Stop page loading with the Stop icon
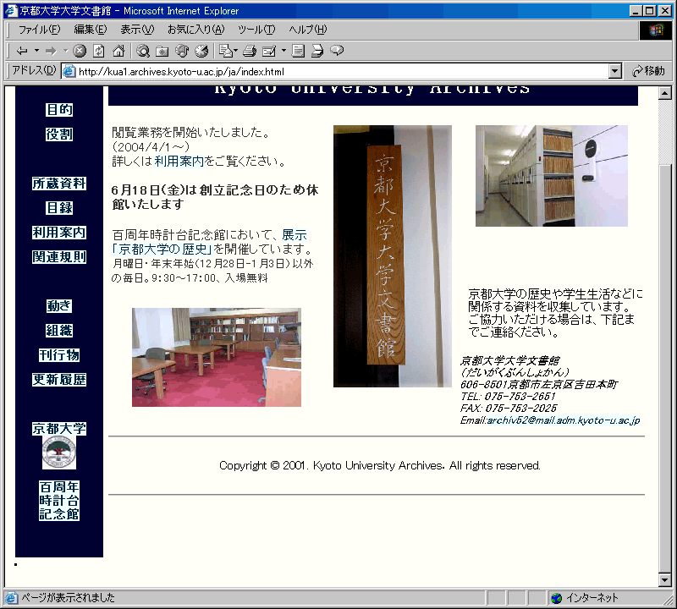This screenshot has width=677, height=609. coord(80,51)
